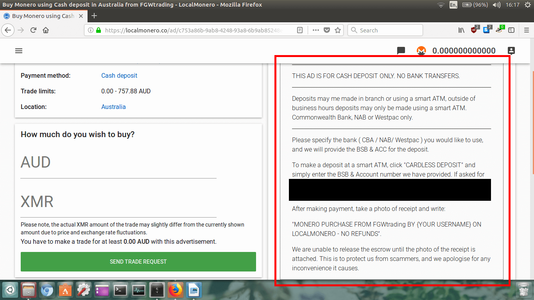Open the sound volume indicator
534x300 pixels.
coord(497,5)
